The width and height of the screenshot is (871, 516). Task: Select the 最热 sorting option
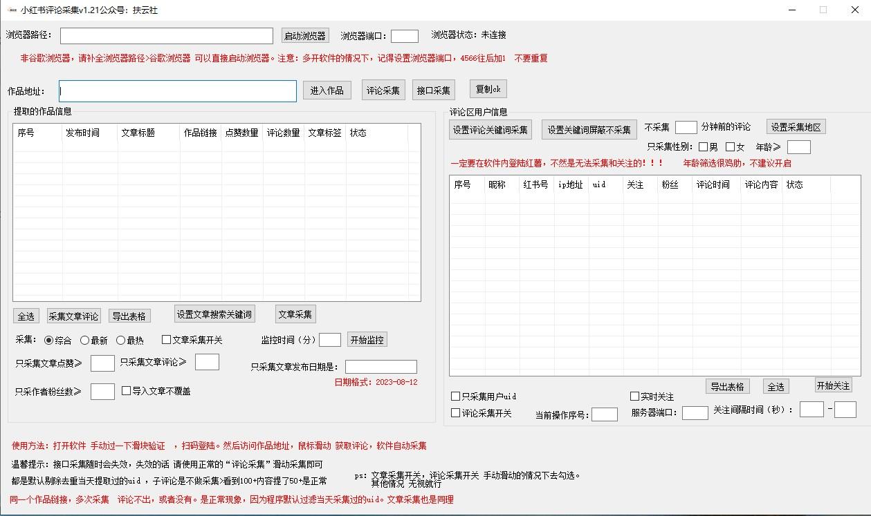click(x=122, y=339)
